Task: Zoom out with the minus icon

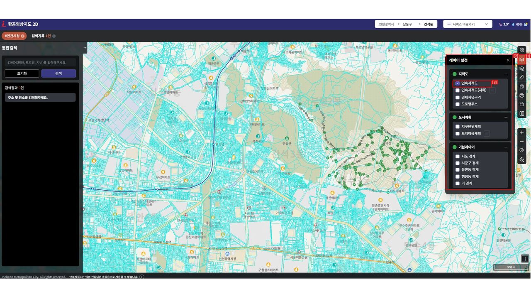Action: pos(522,142)
